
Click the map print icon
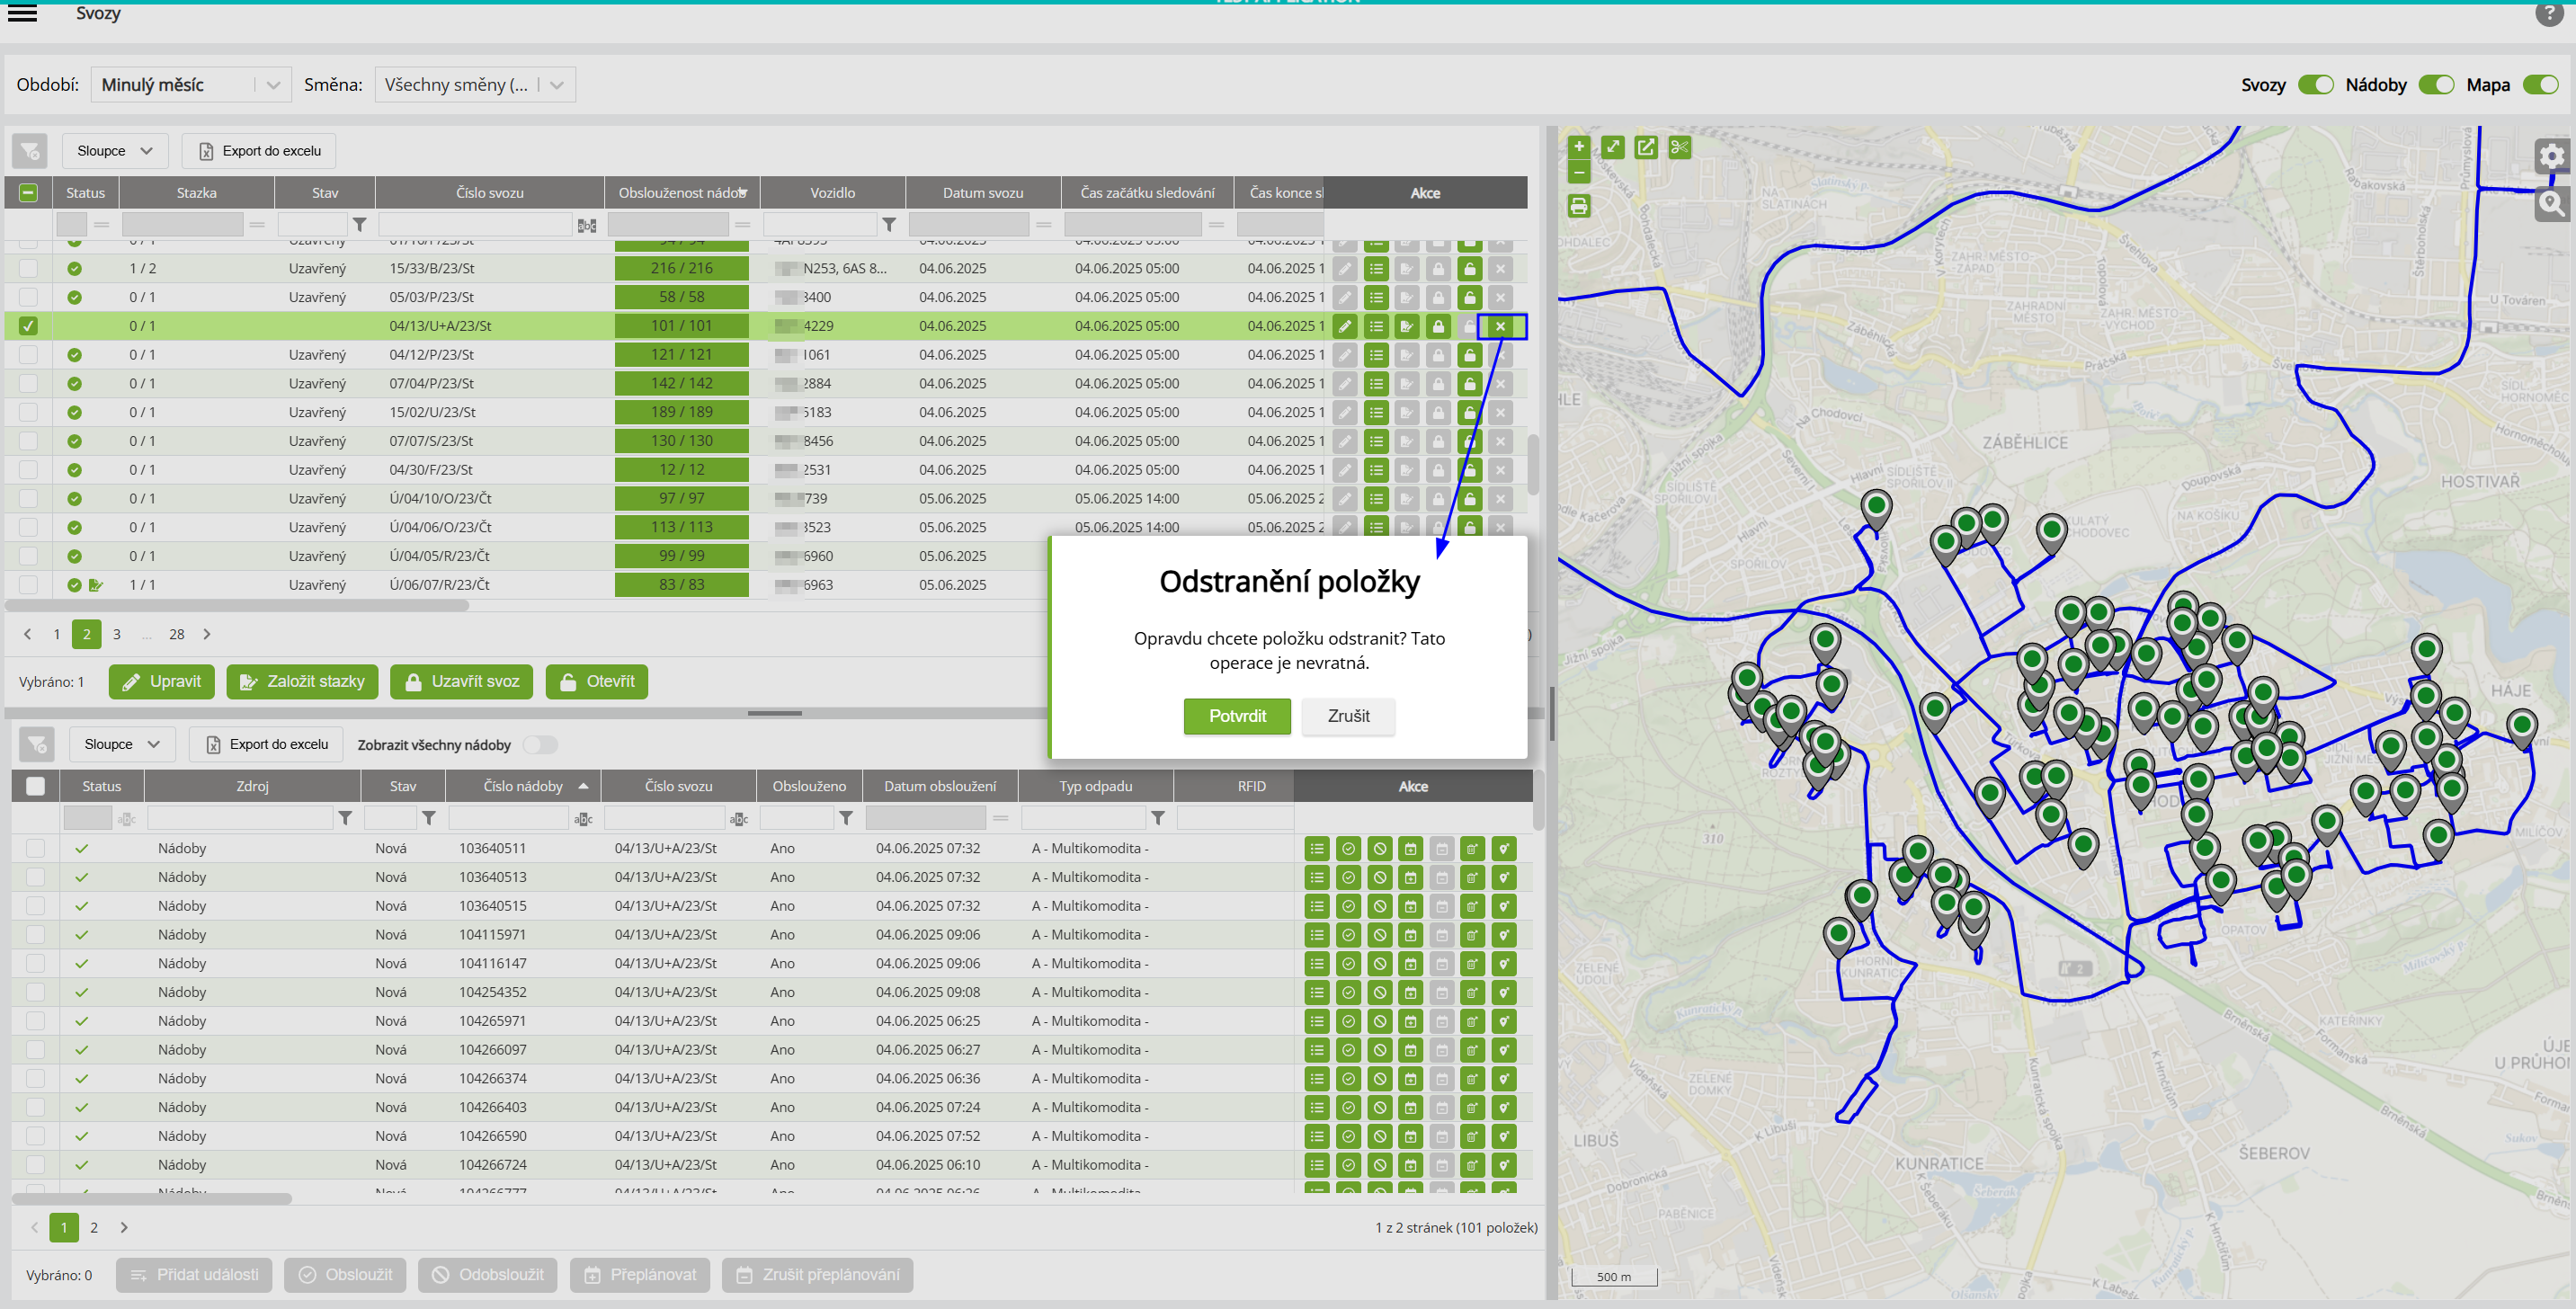[x=1578, y=206]
